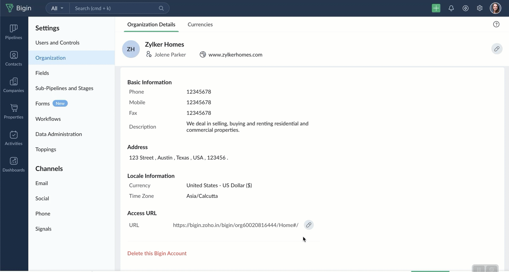509x272 pixels.
Task: Open the notifications bell
Action: point(451,8)
